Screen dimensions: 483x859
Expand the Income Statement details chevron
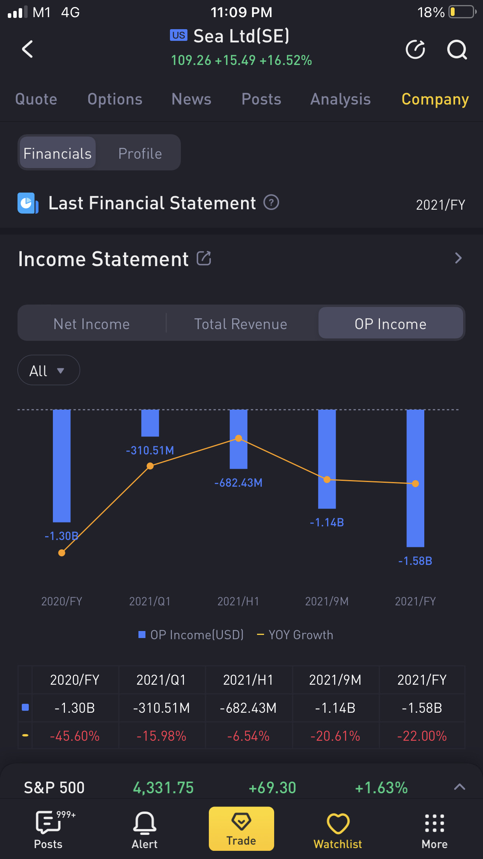pos(458,258)
